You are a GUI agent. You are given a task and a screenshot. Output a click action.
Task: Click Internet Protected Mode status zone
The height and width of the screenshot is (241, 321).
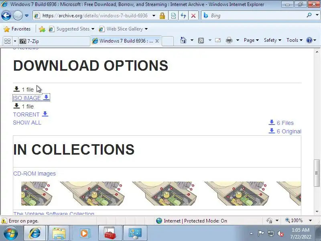point(191,221)
